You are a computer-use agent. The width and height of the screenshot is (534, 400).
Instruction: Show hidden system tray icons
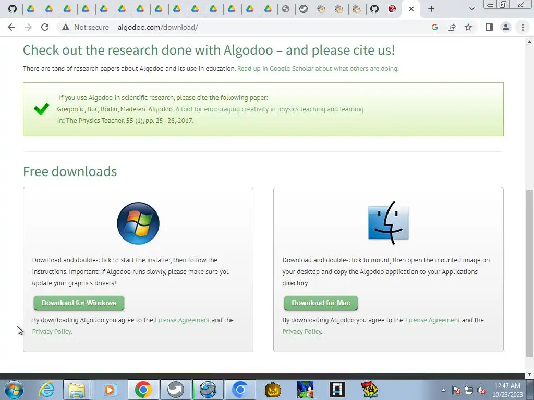coord(443,390)
